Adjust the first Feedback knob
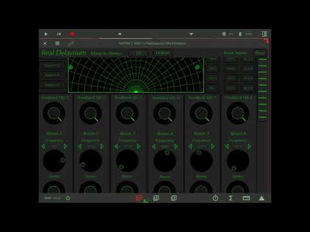The image size is (310, 232). pyautogui.click(x=54, y=113)
